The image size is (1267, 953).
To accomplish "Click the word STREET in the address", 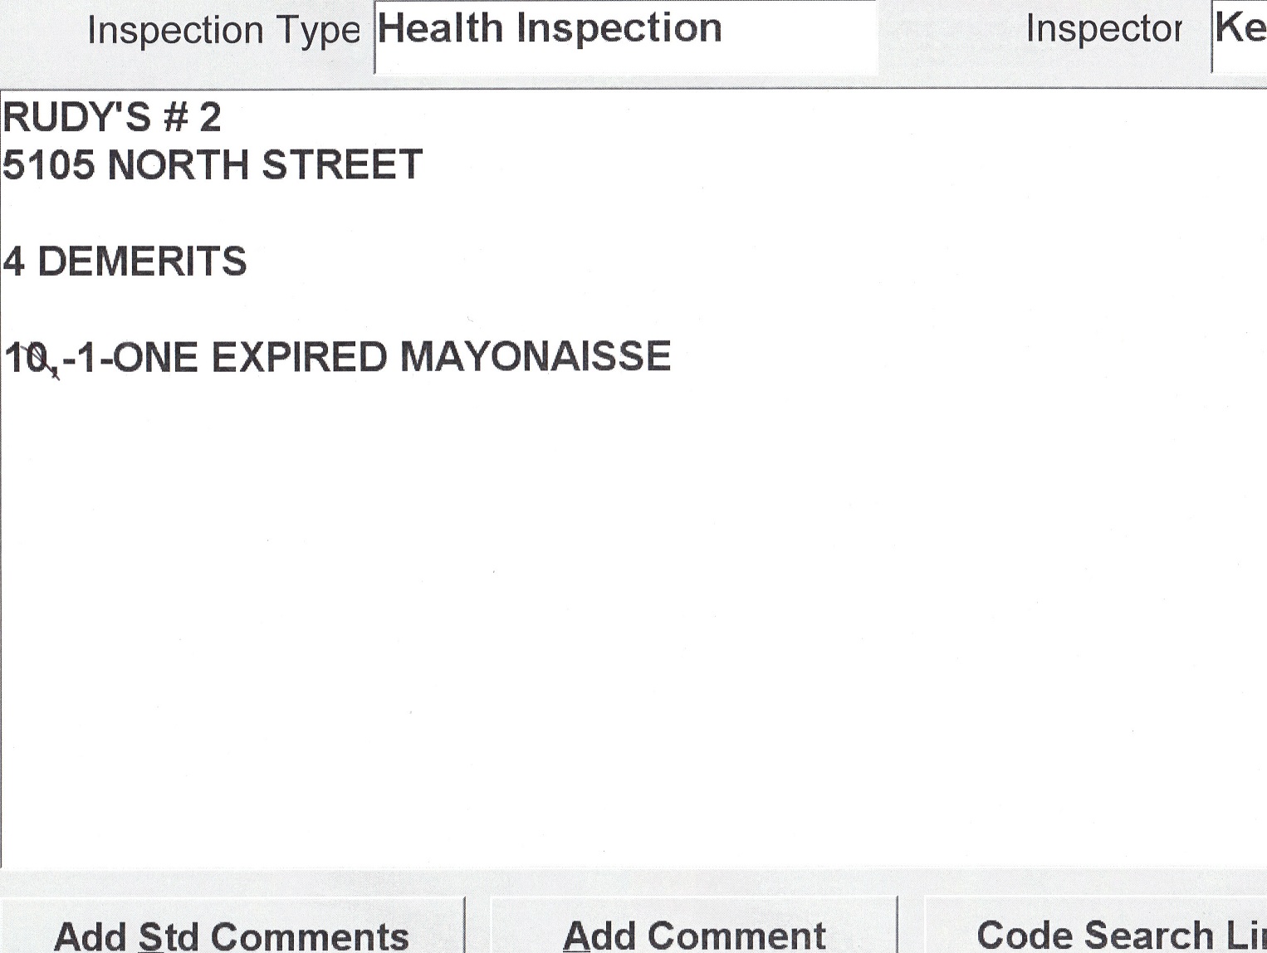I will coord(342,164).
